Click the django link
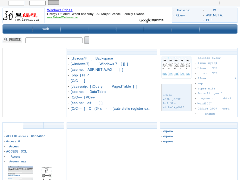This screenshot has width=240, height=180. pyautogui.click(x=210, y=114)
